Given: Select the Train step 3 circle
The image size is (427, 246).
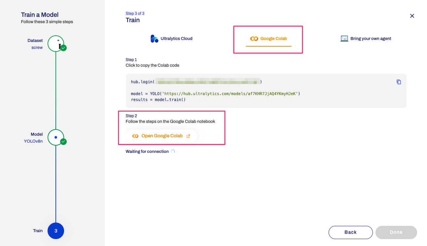Looking at the screenshot, I should tap(55, 231).
